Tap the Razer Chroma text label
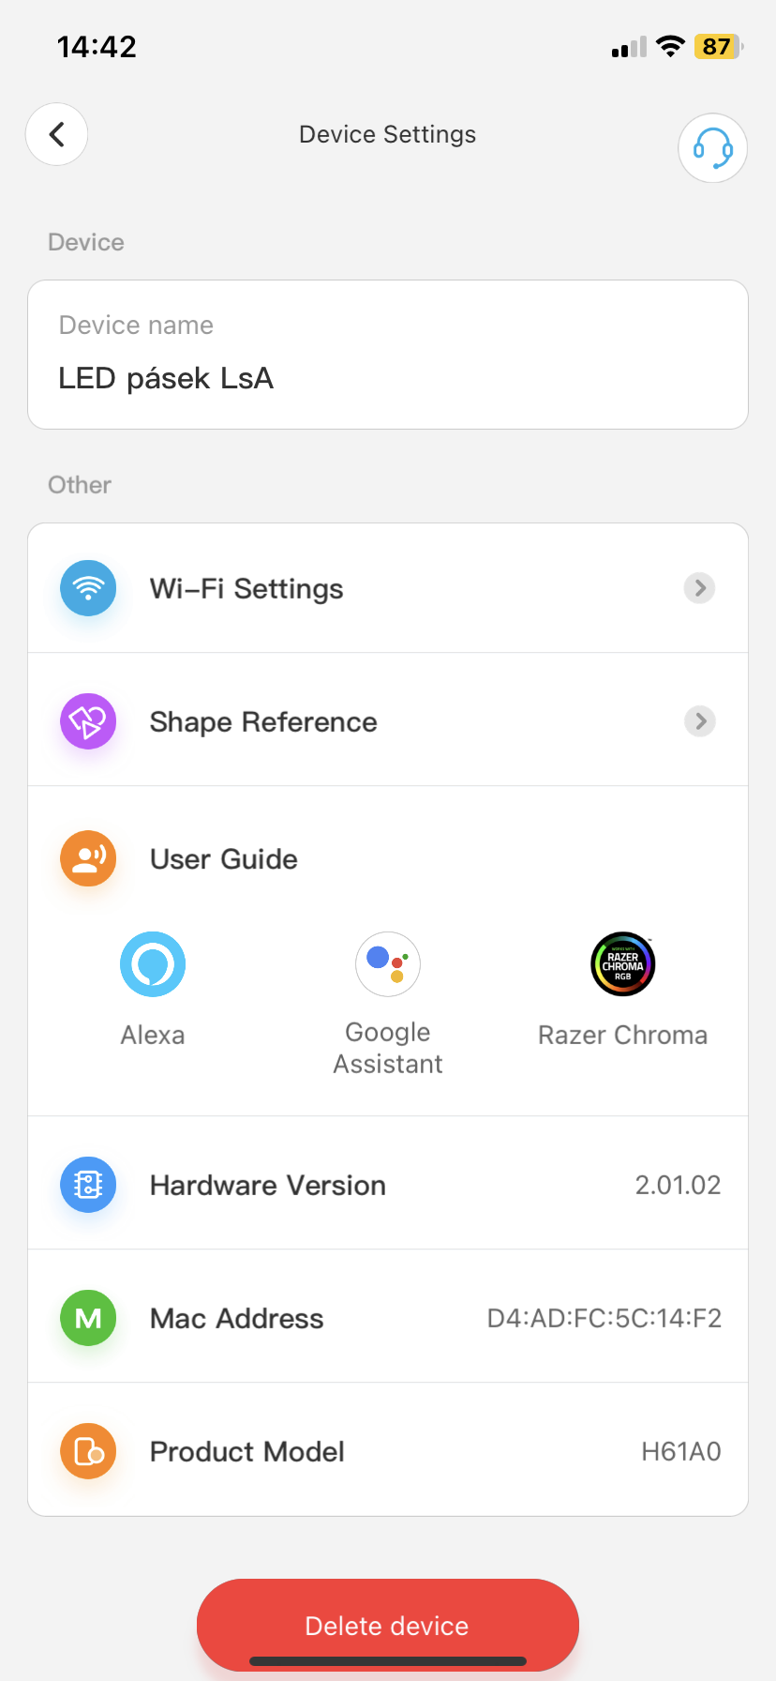Viewport: 776px width, 1681px height. (623, 1036)
